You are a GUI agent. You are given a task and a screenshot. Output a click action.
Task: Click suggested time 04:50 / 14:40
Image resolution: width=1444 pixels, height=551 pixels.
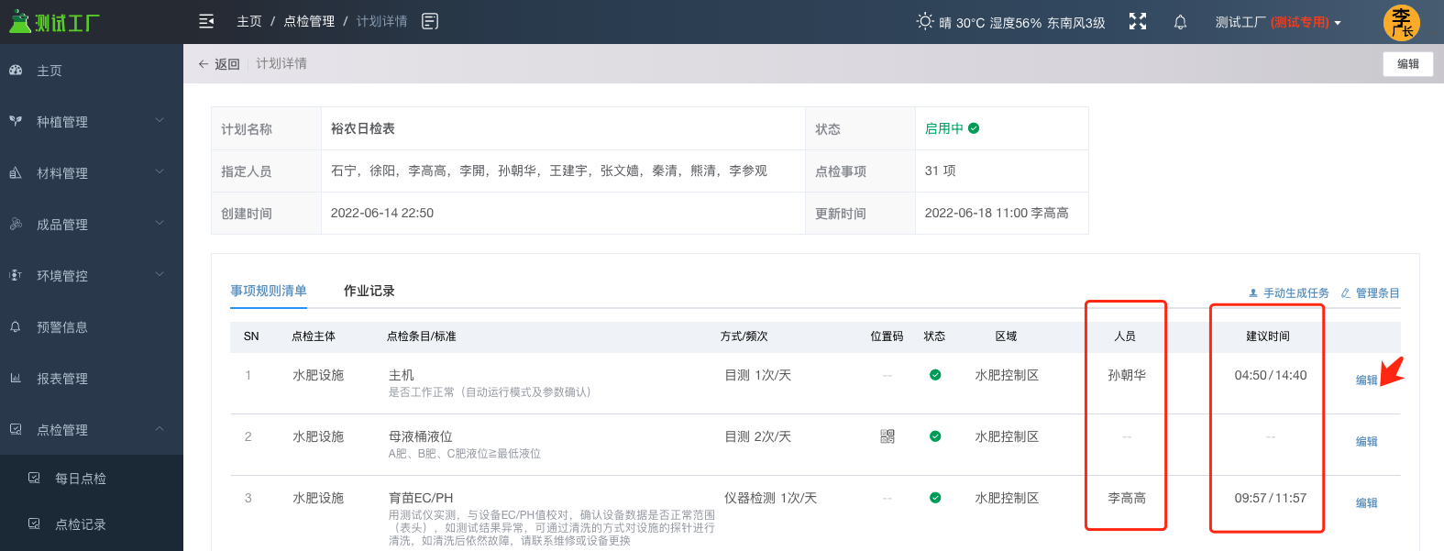(1271, 375)
